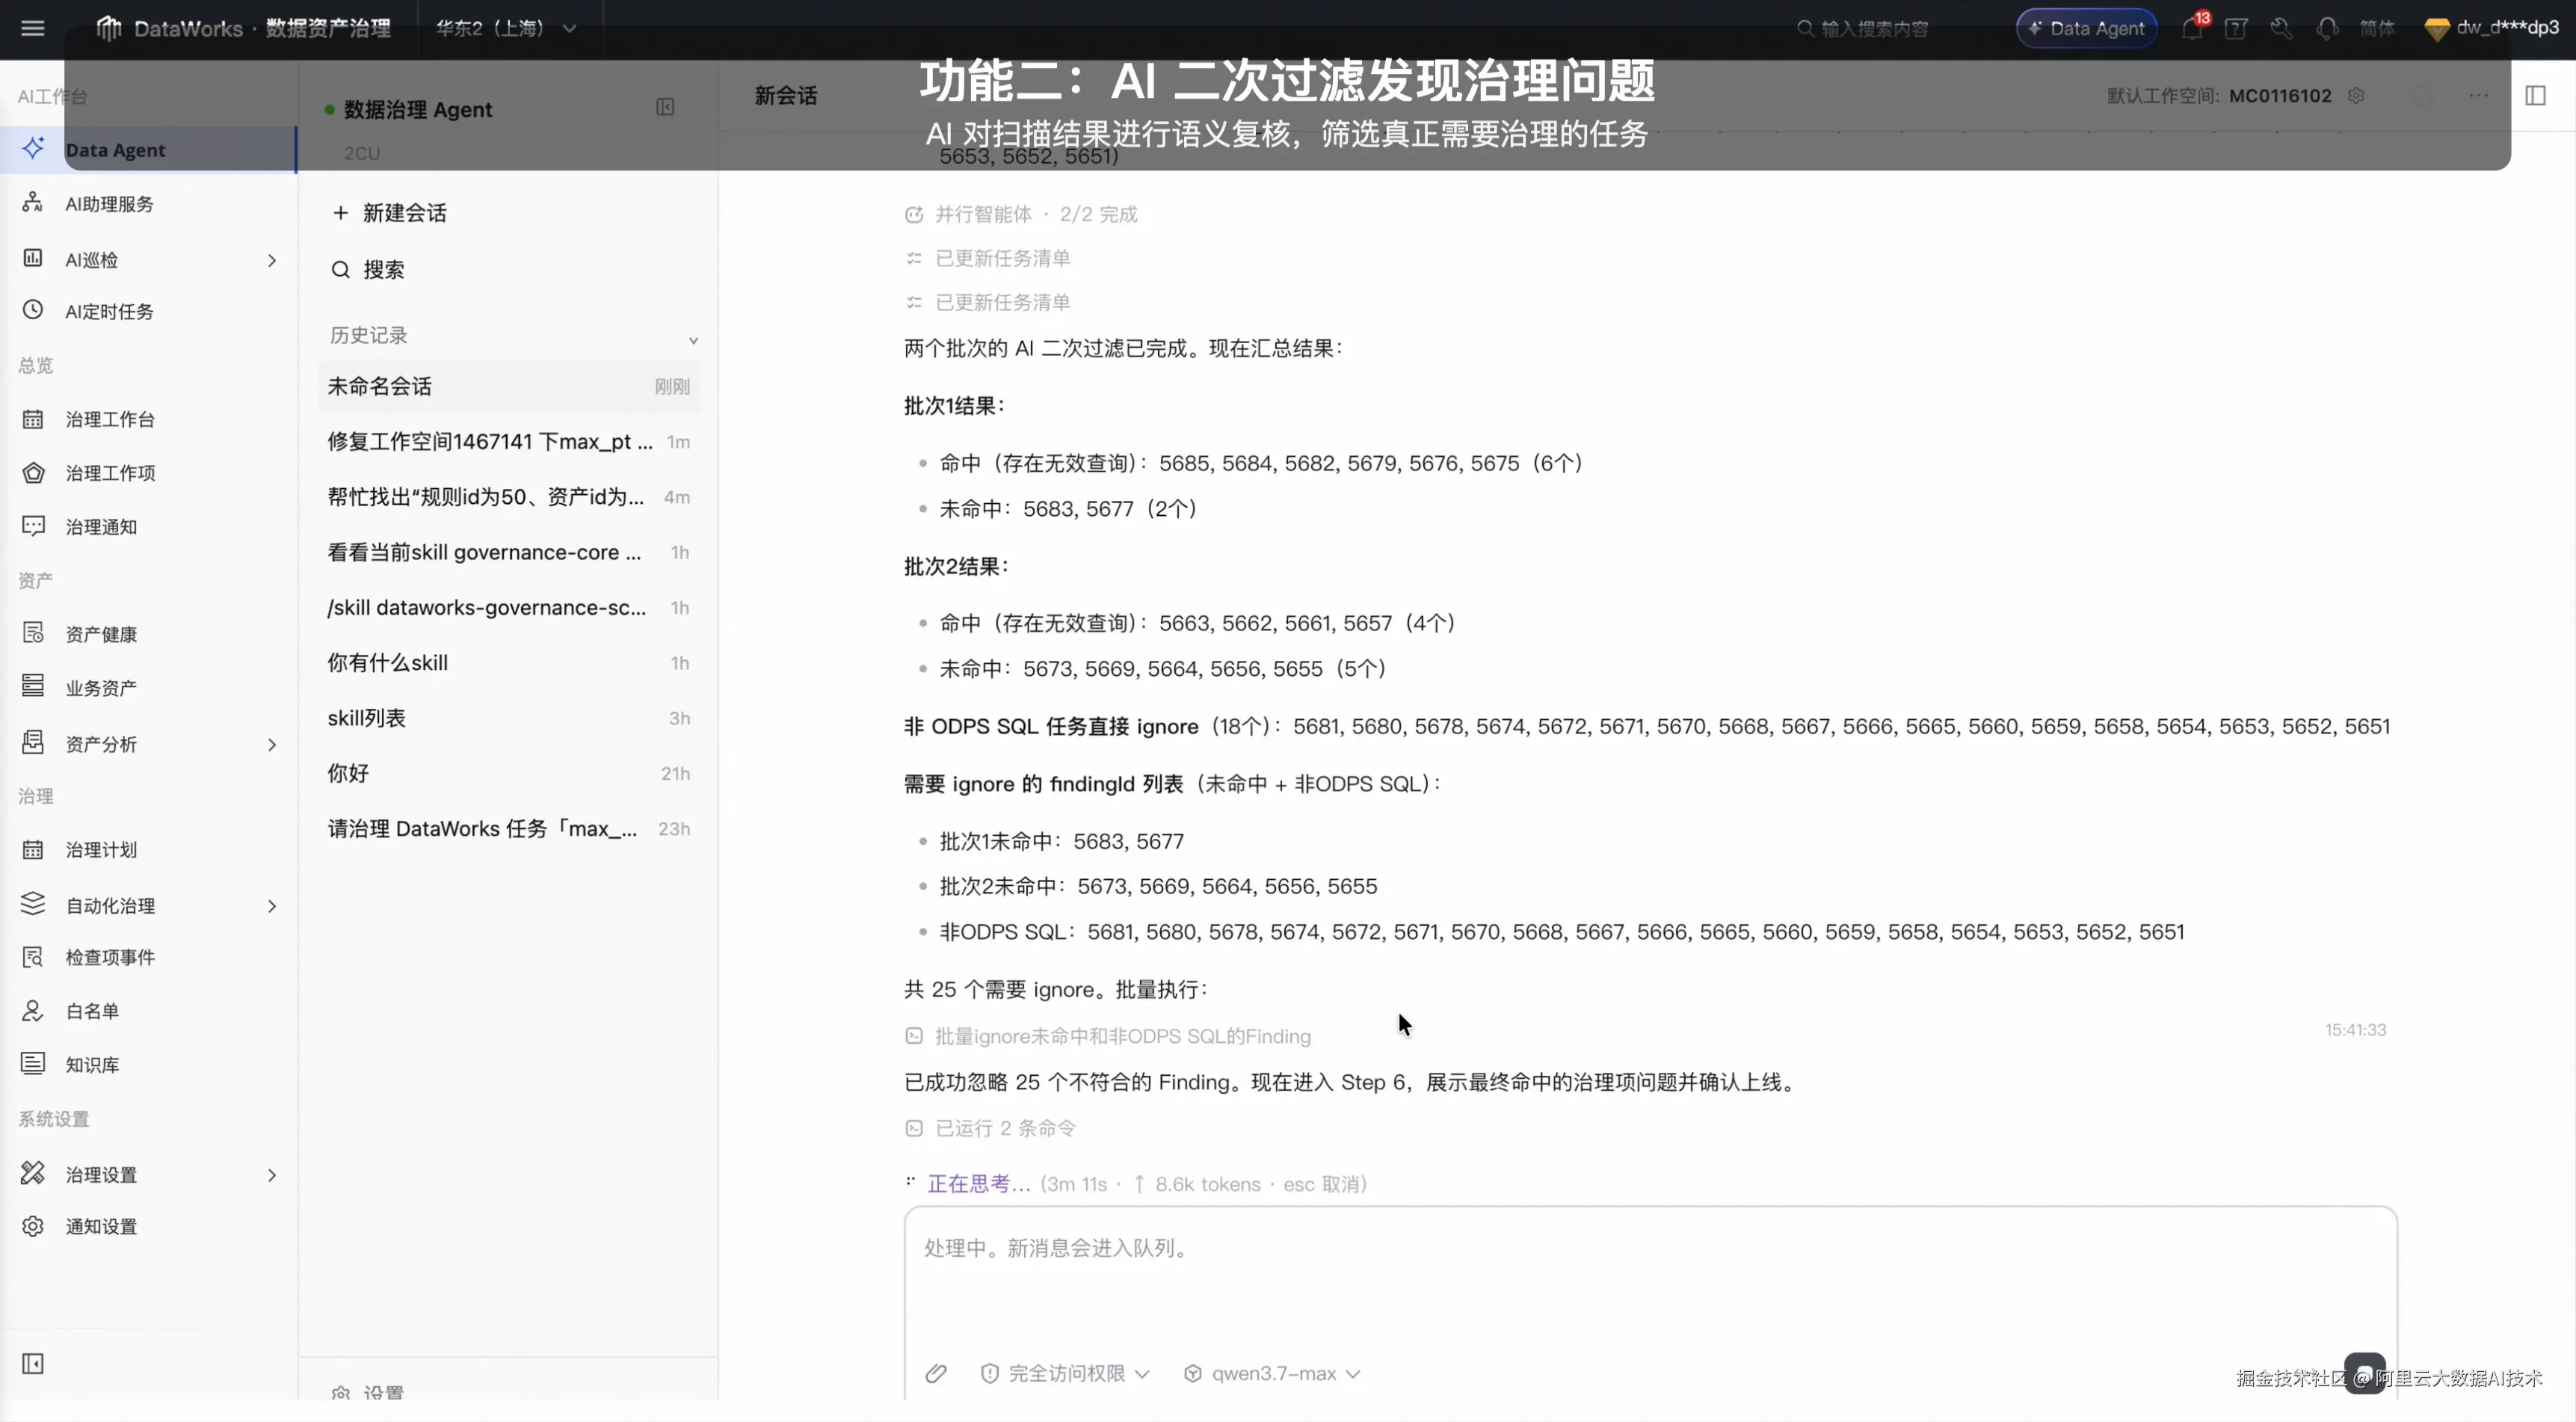Screen dimensions: 2576x1422
Task: Open the 你有什么skill history entry
Action: click(x=509, y=662)
